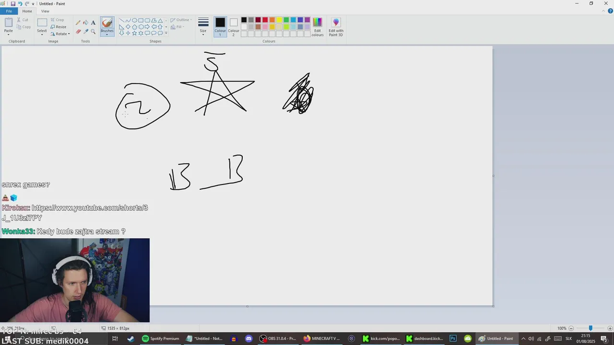Image resolution: width=614 pixels, height=345 pixels.
Task: Choose the Pentagon shape
Action: click(x=134, y=27)
